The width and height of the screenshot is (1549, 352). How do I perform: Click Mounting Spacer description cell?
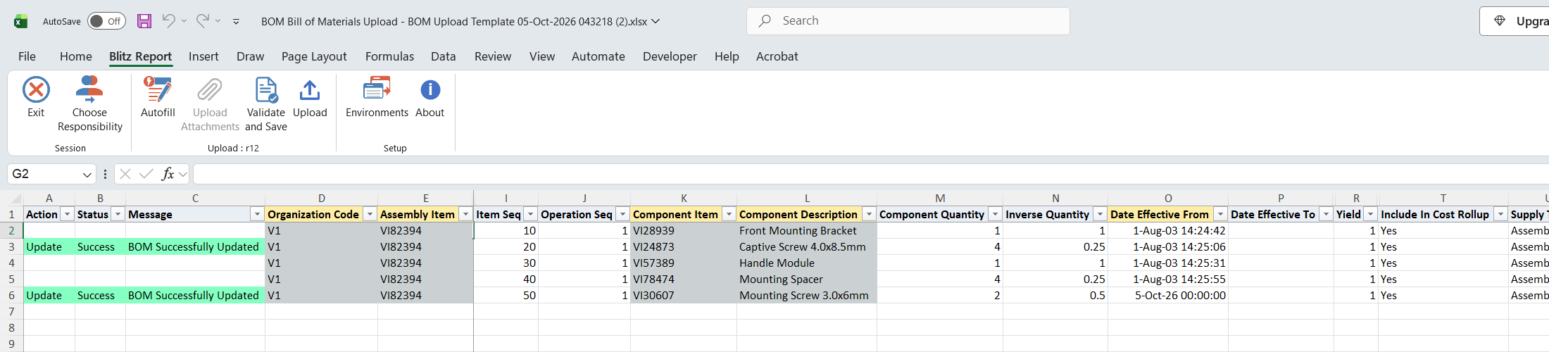(807, 279)
